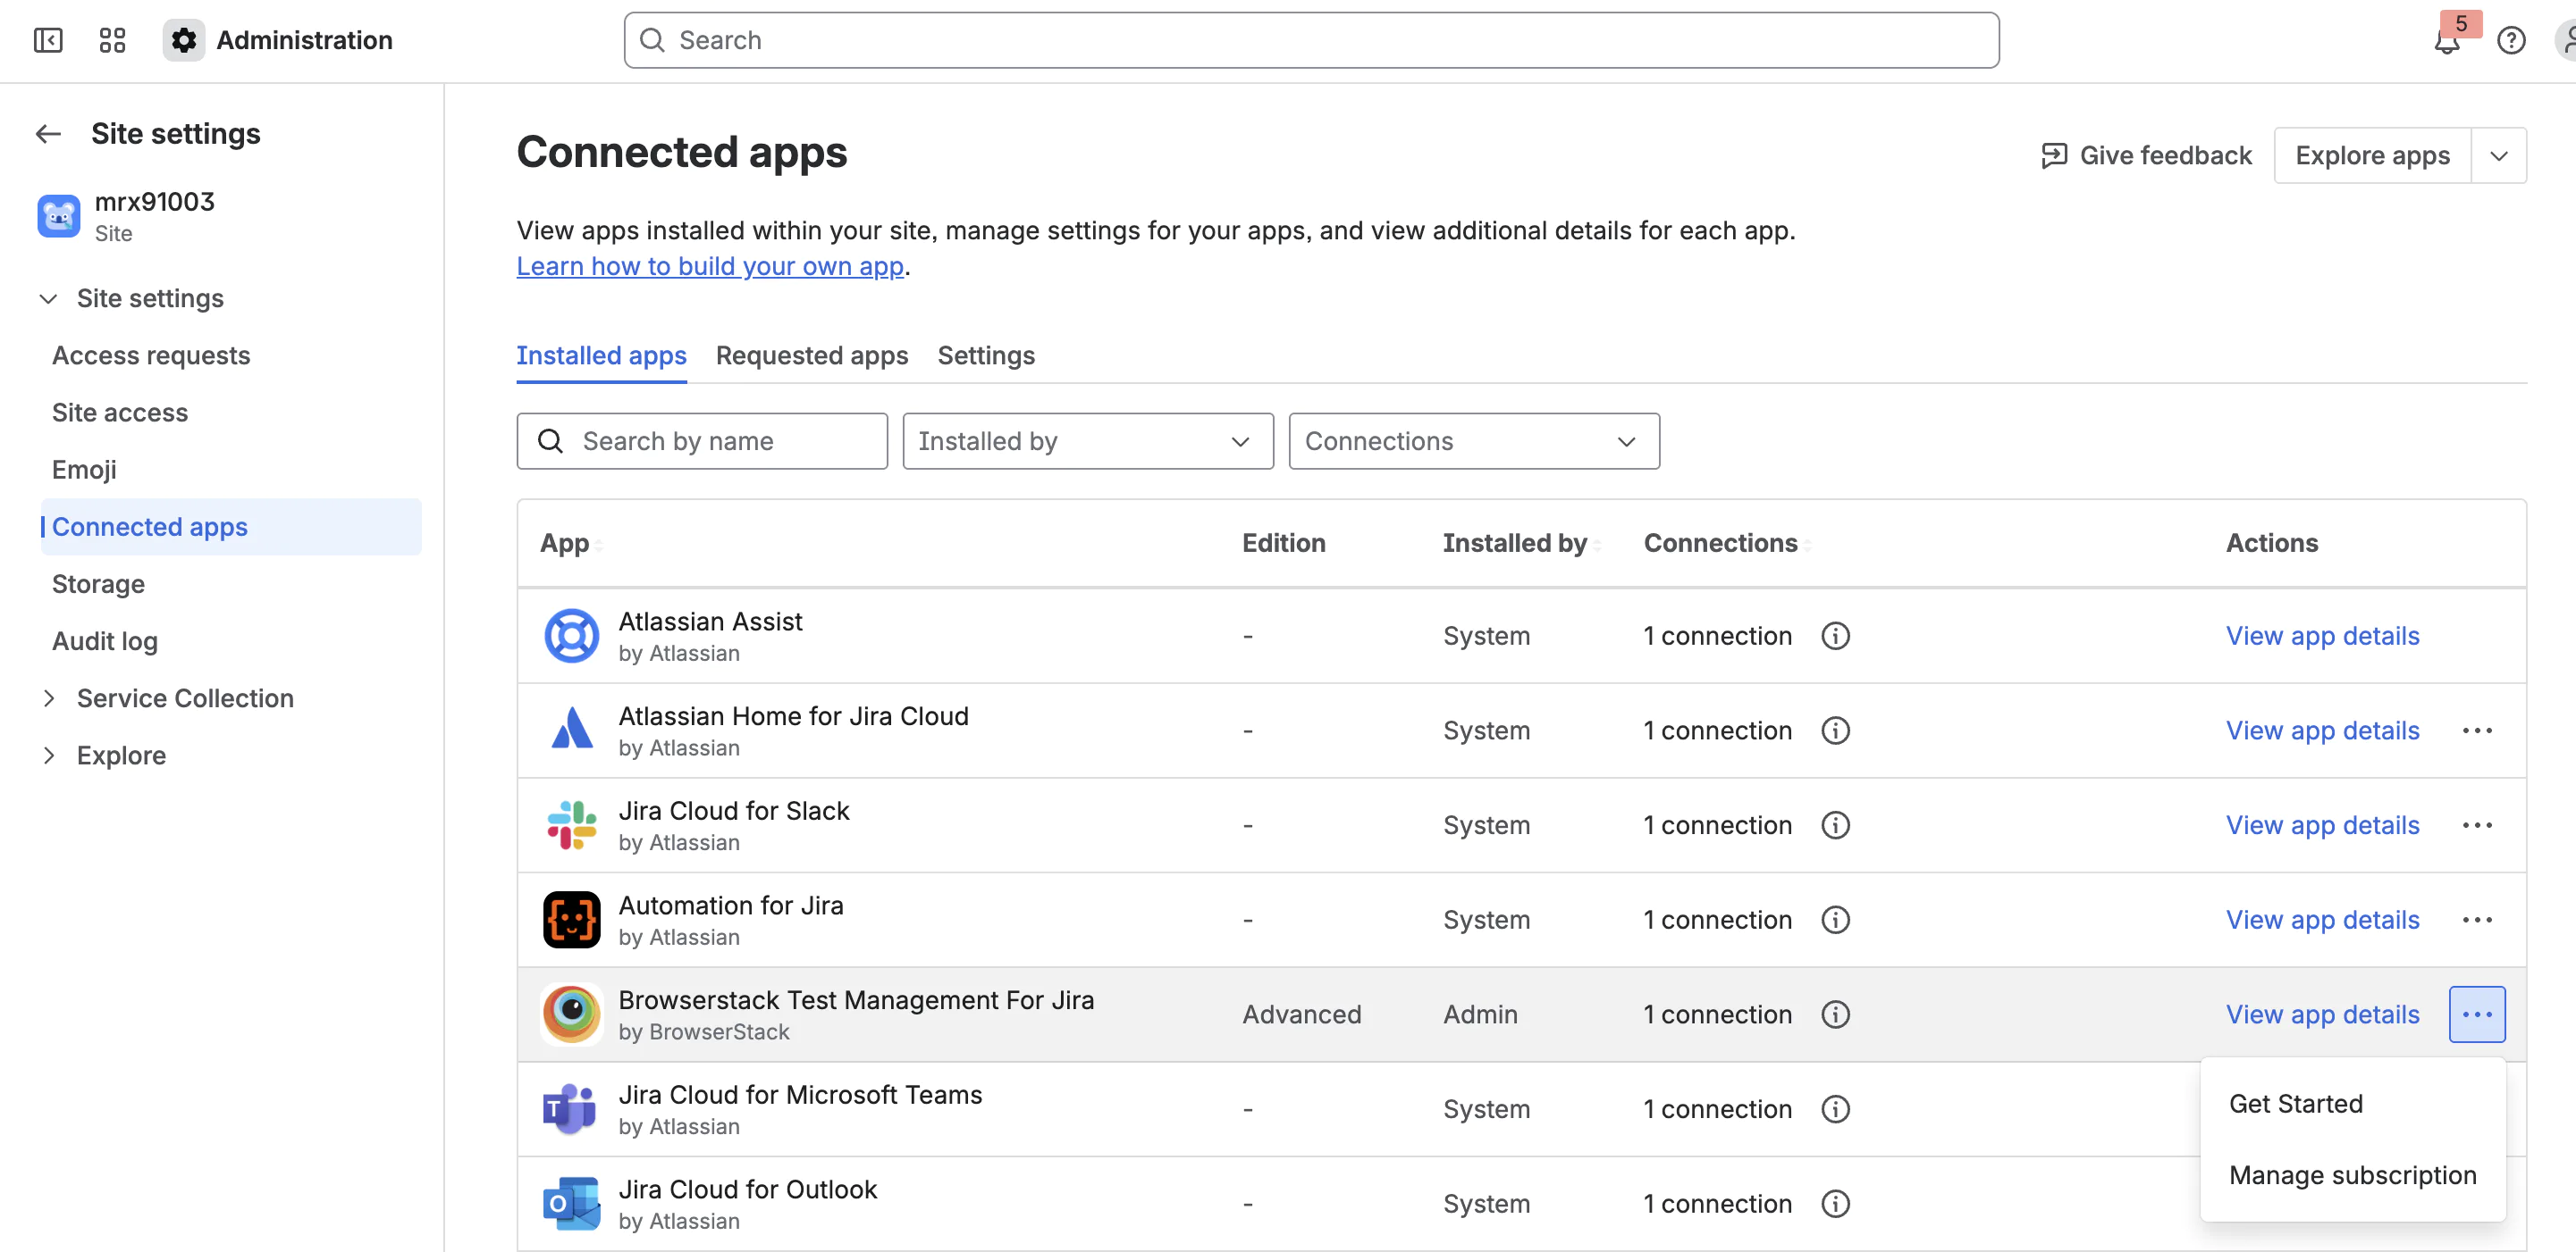Click the Jira Cloud for Slack icon
Screen dimensions: 2576x1252
click(x=571, y=825)
